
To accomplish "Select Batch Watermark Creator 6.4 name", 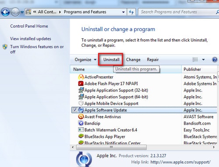I will click(111, 130).
